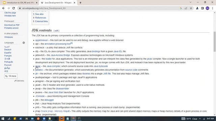This screenshot has height=121, width=216.
Task: Close the Introduction to JDK, JRE tab
Action: click(x=37, y=3)
